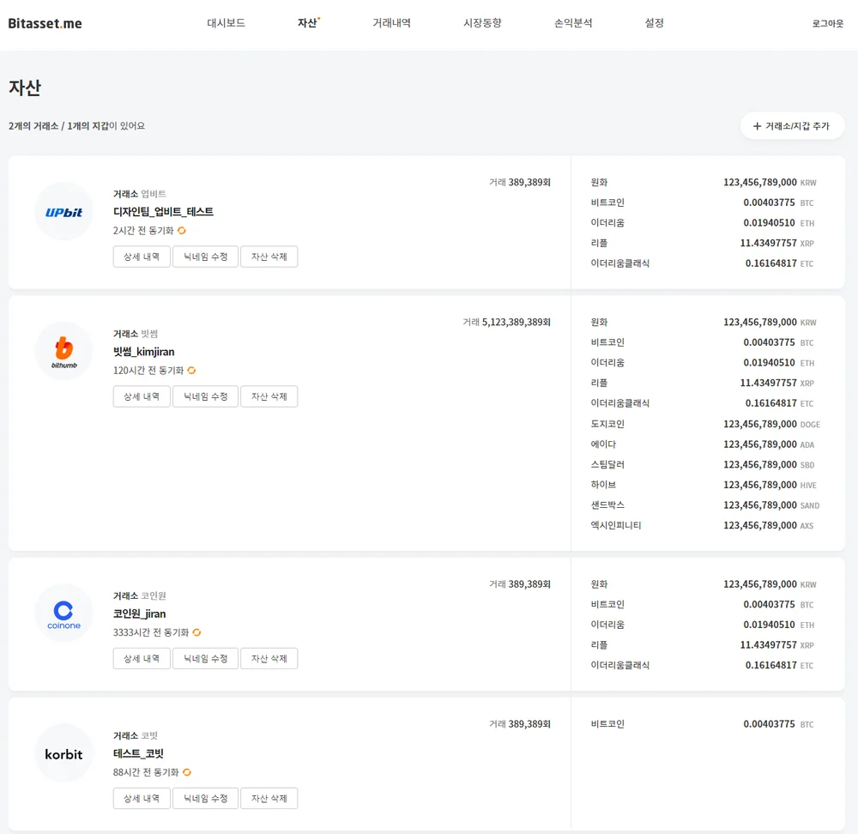Click the Korbit exchange logo

click(63, 753)
